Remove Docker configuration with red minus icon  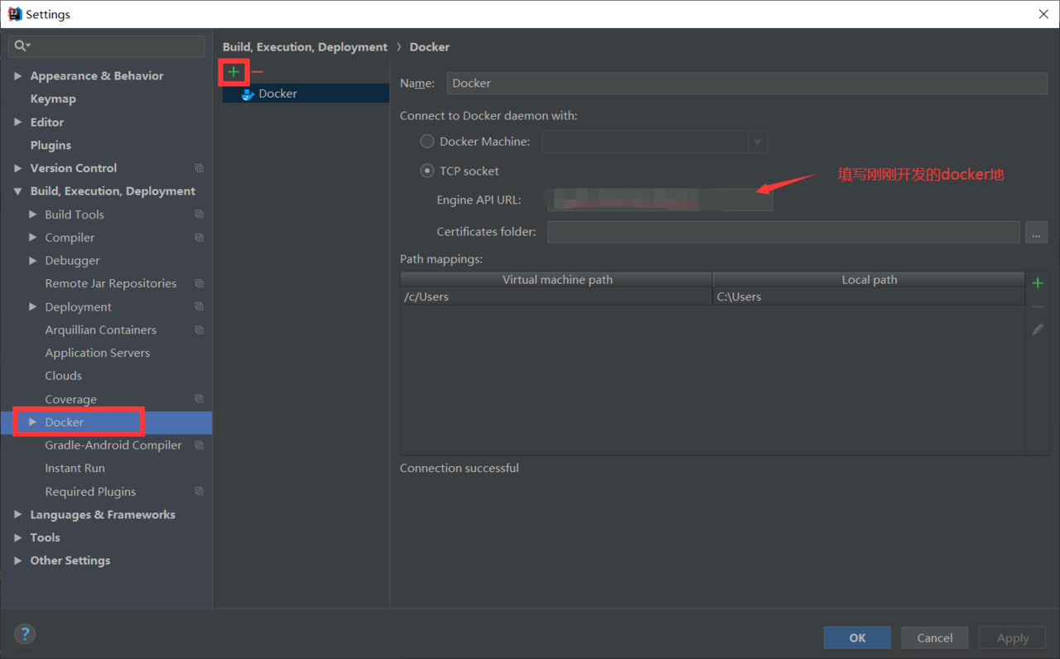point(258,72)
